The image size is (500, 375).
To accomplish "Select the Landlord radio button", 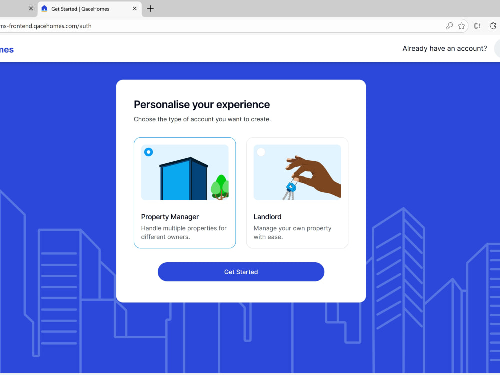I will tap(261, 152).
